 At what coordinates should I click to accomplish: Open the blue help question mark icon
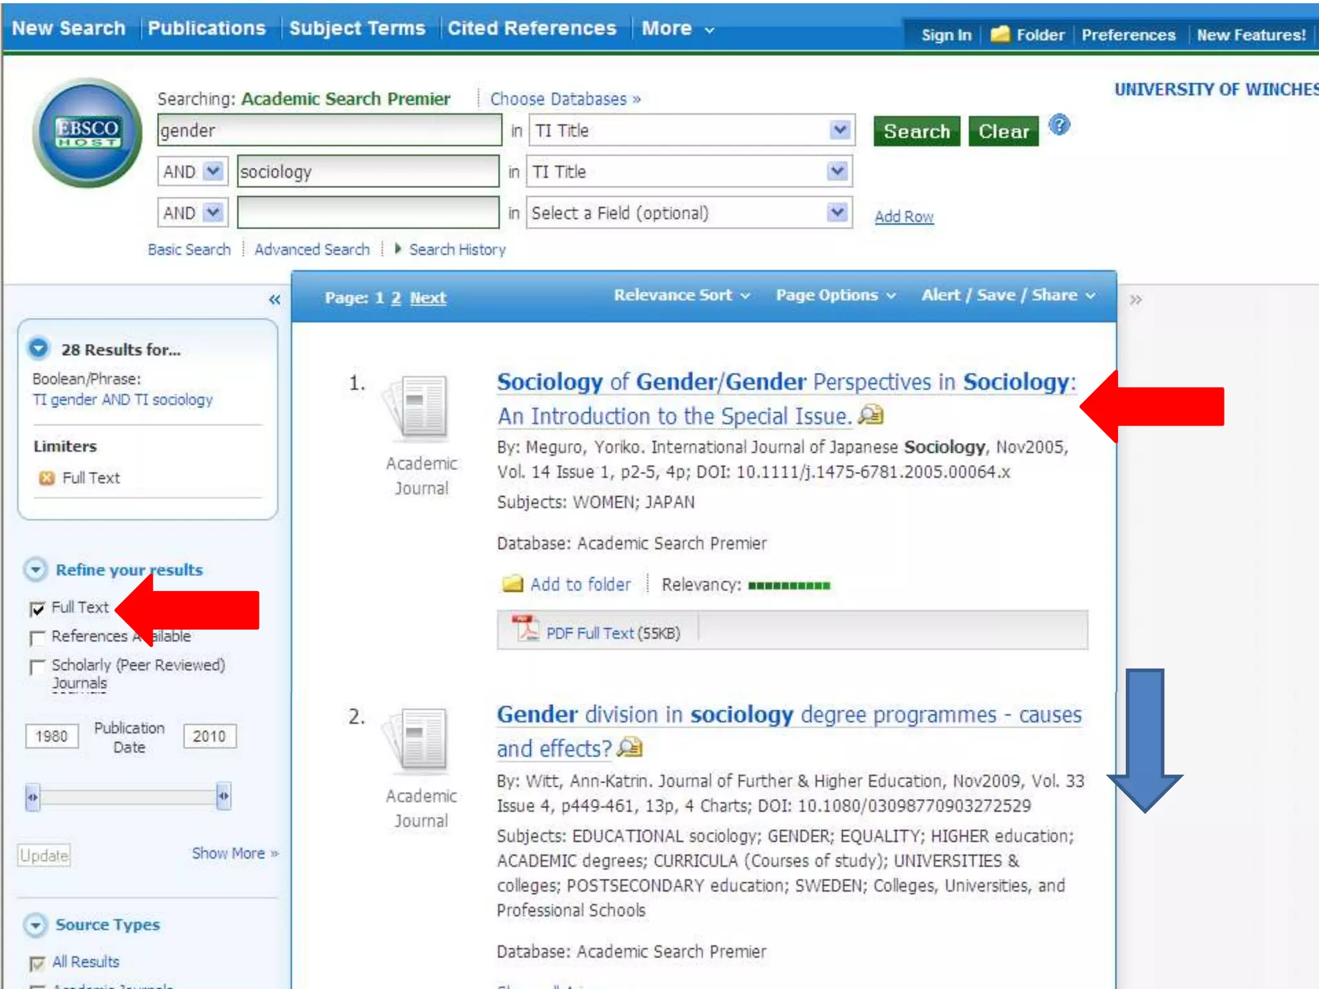pos(1059,125)
